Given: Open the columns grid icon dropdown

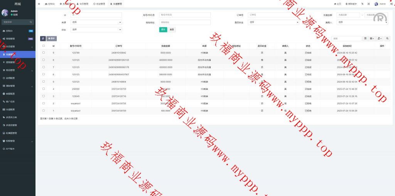Looking at the screenshot, I should pos(372,39).
